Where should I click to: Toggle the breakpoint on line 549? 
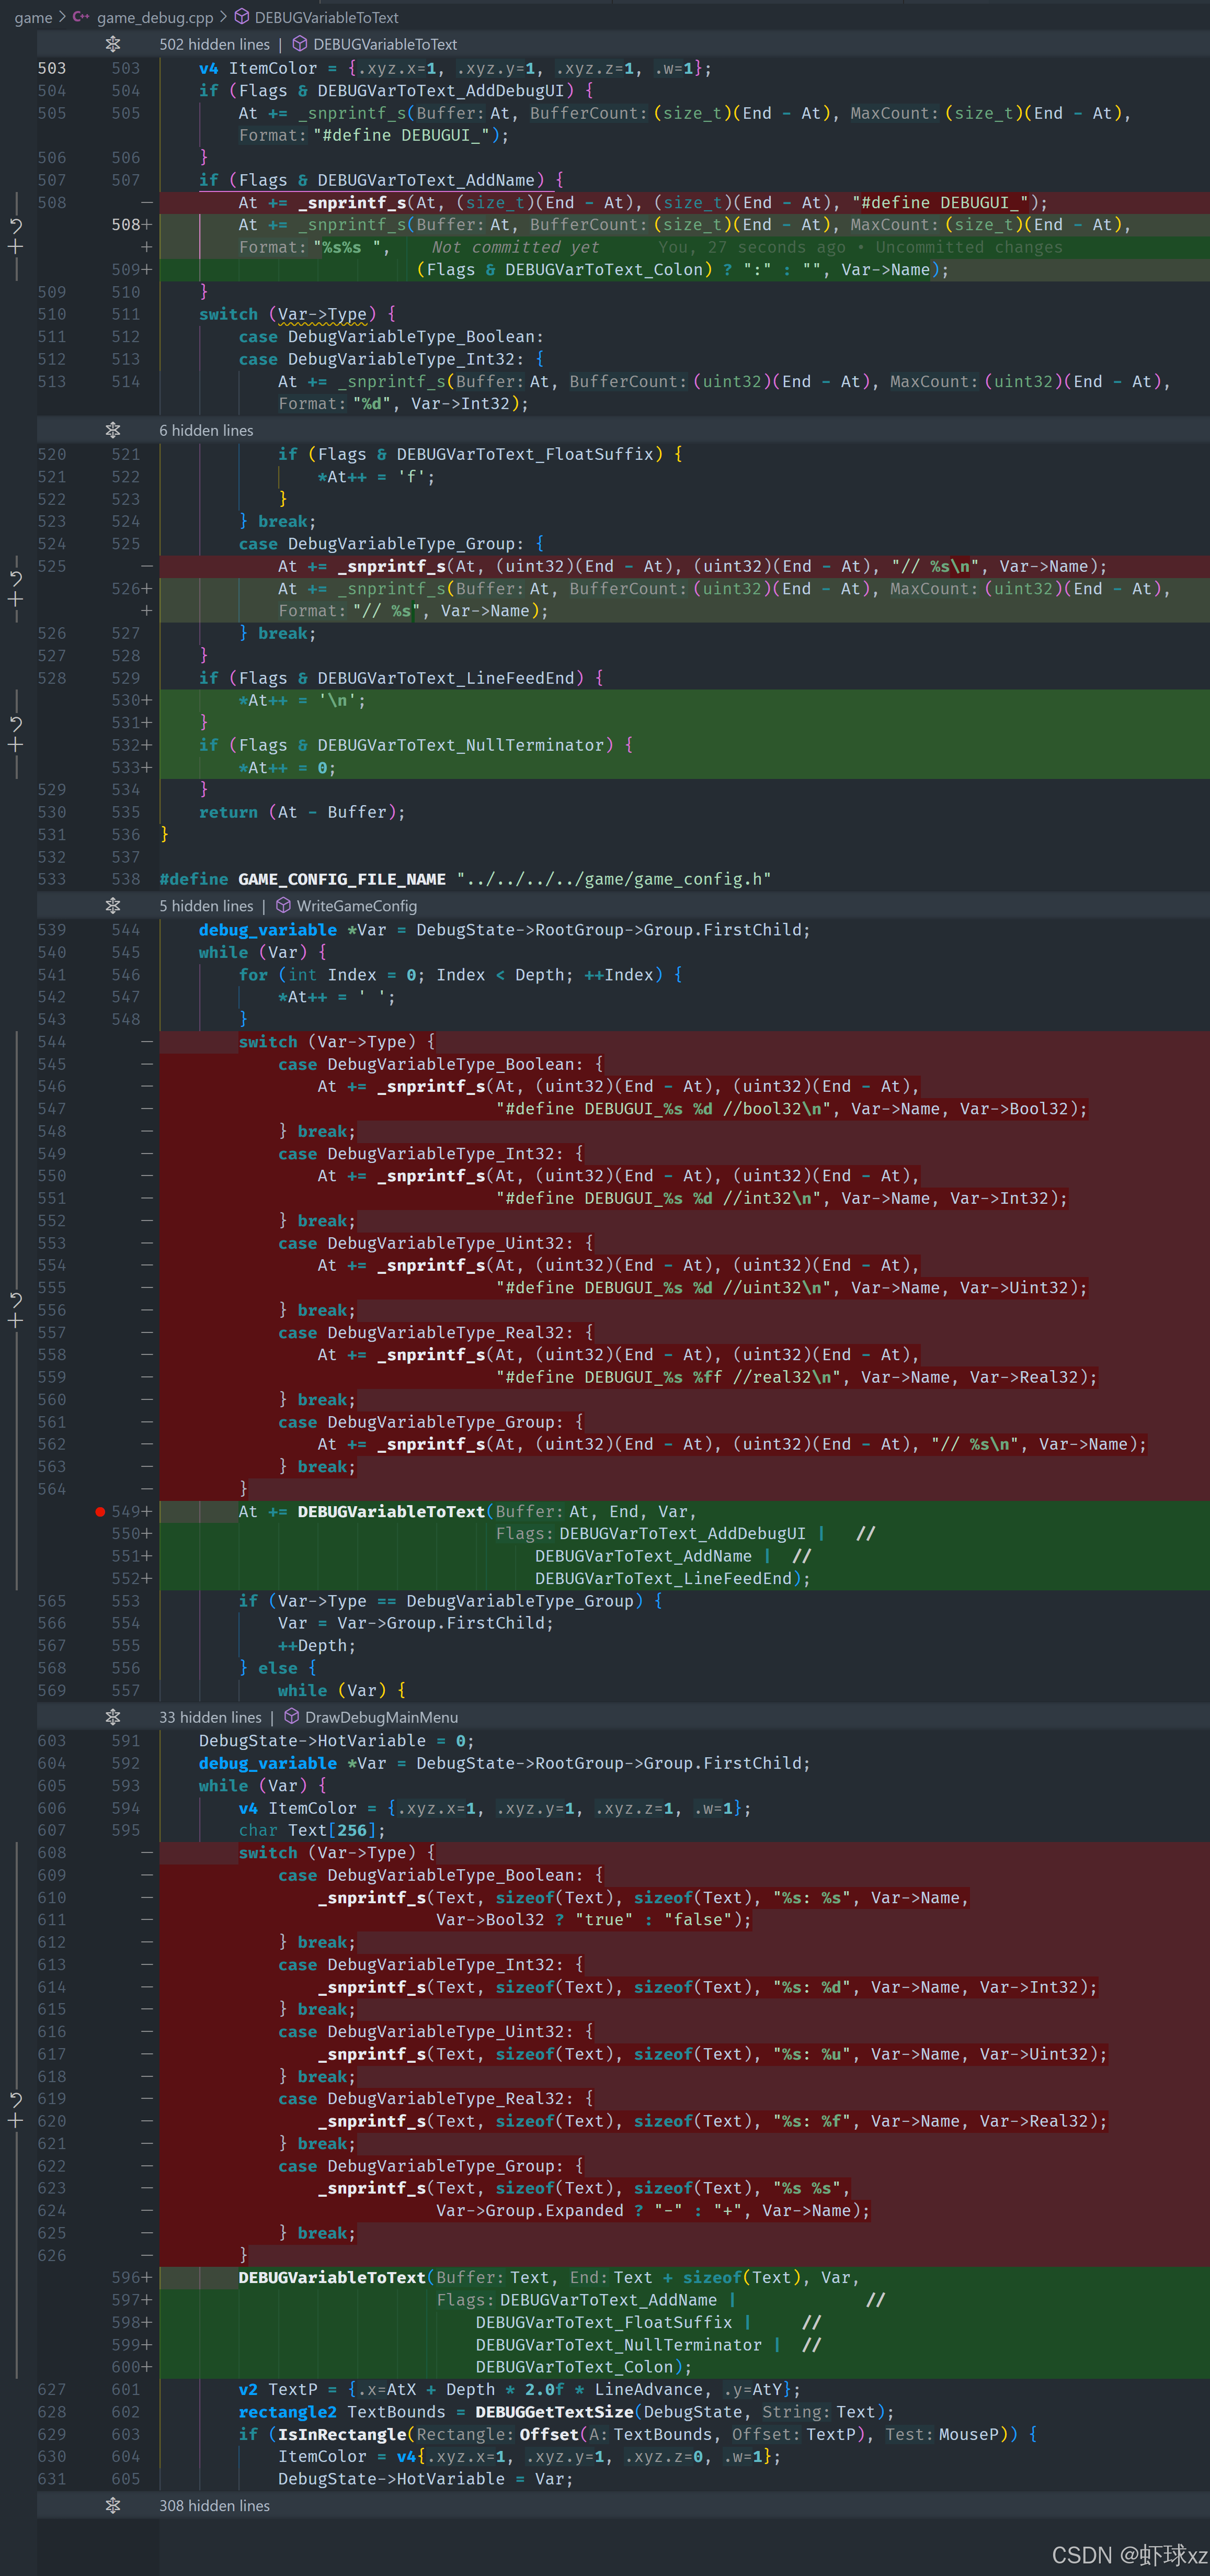click(x=100, y=1511)
